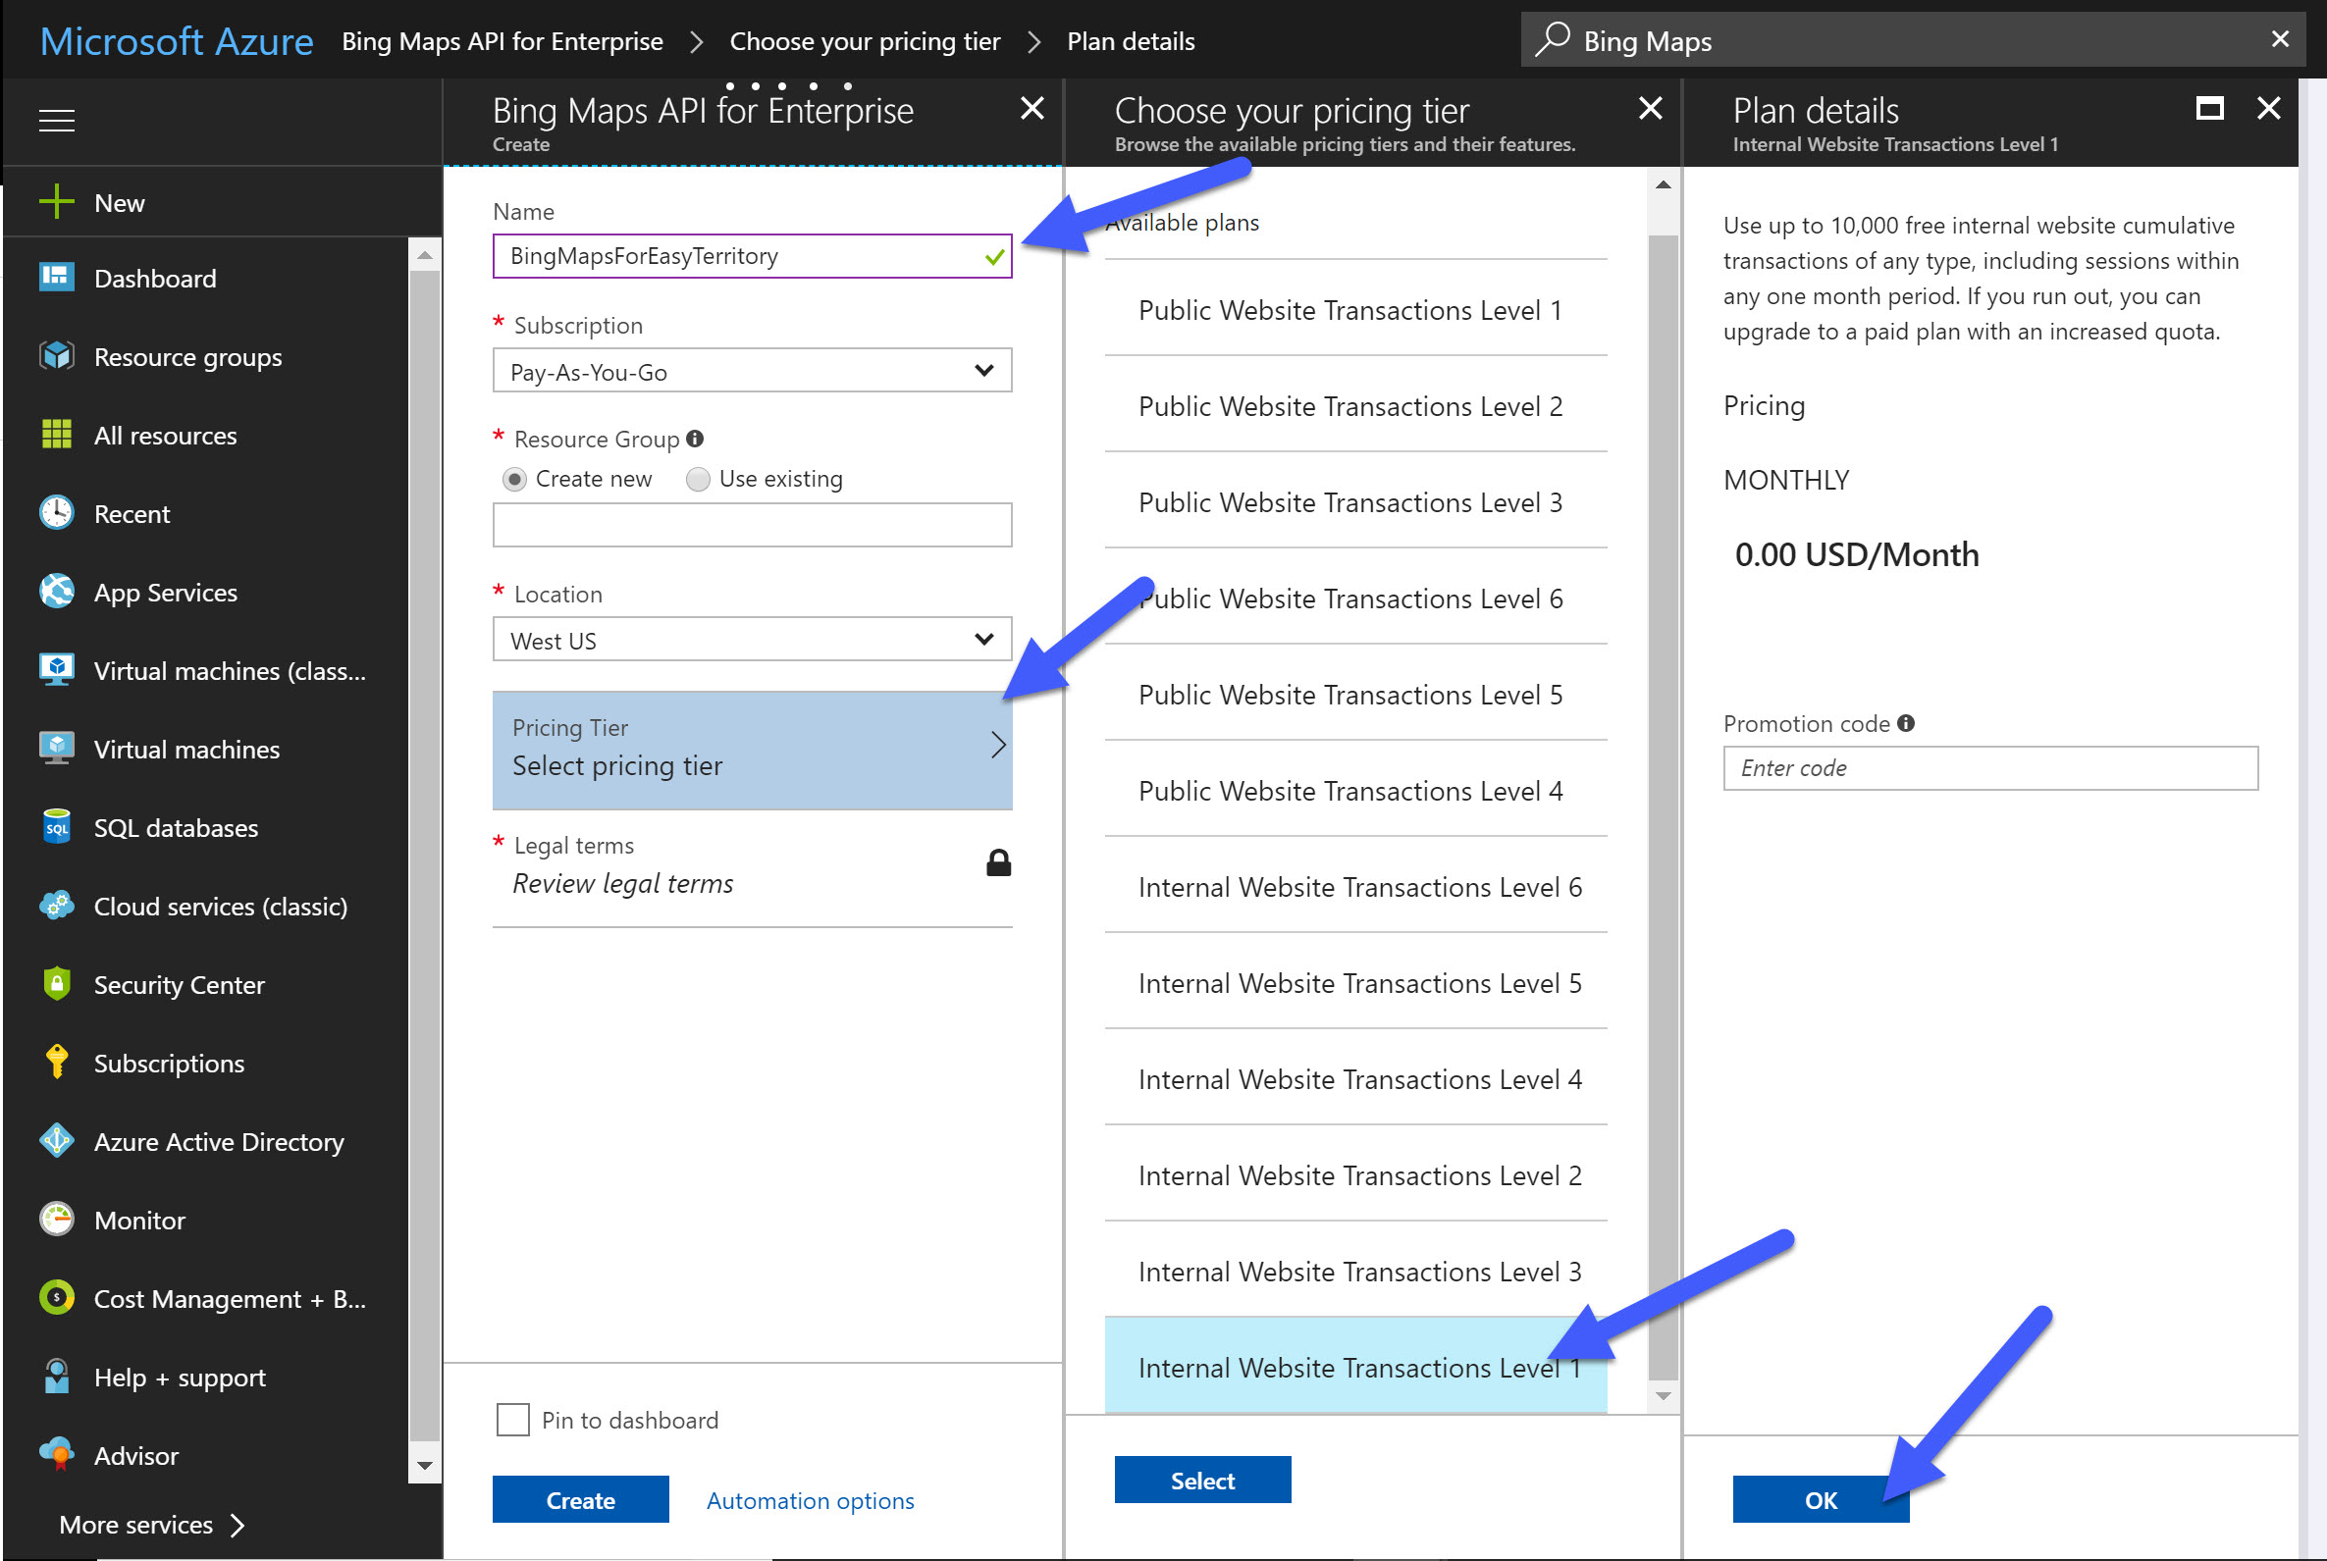This screenshot has width=2327, height=1561.
Task: Click the App Services globe icon
Action: coord(57,592)
